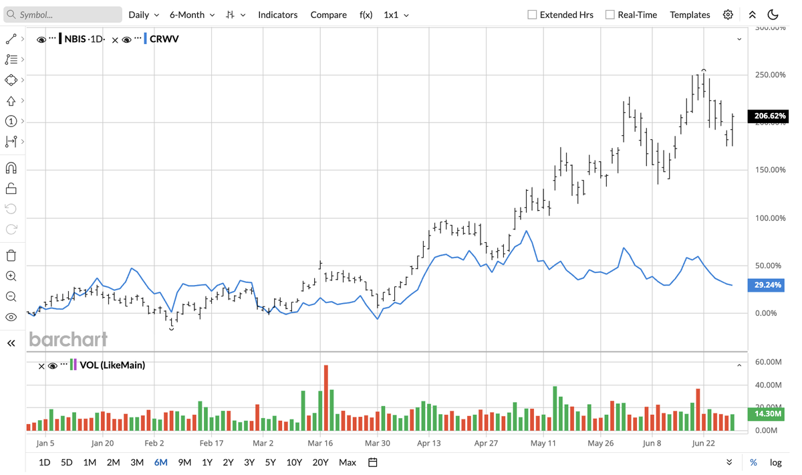Open the Daily interval dropdown

(x=144, y=14)
